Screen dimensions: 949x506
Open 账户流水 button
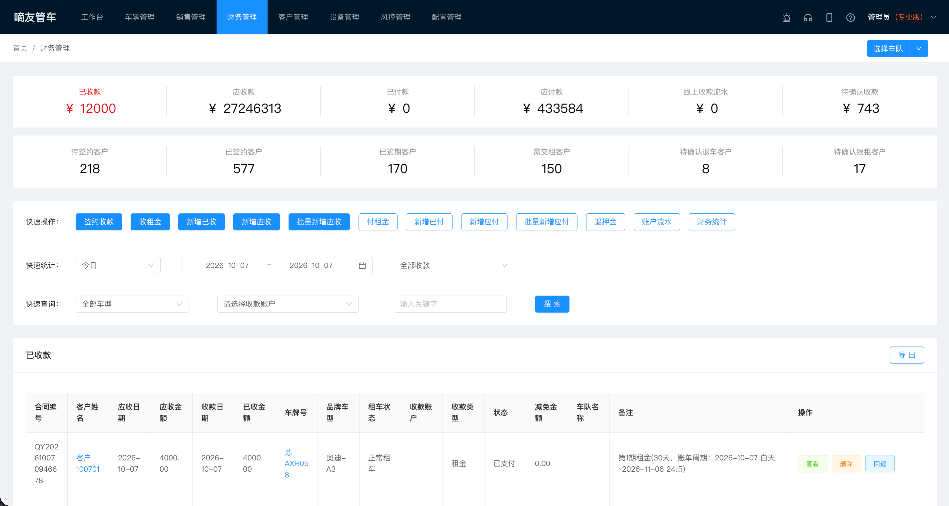pos(657,222)
